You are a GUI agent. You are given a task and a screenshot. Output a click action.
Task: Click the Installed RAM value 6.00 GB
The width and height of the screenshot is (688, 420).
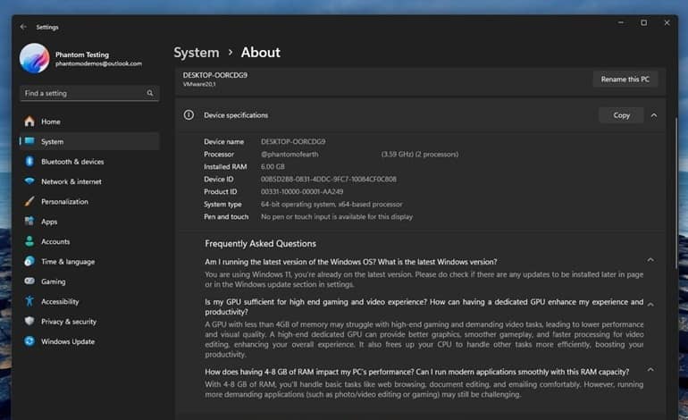click(273, 167)
